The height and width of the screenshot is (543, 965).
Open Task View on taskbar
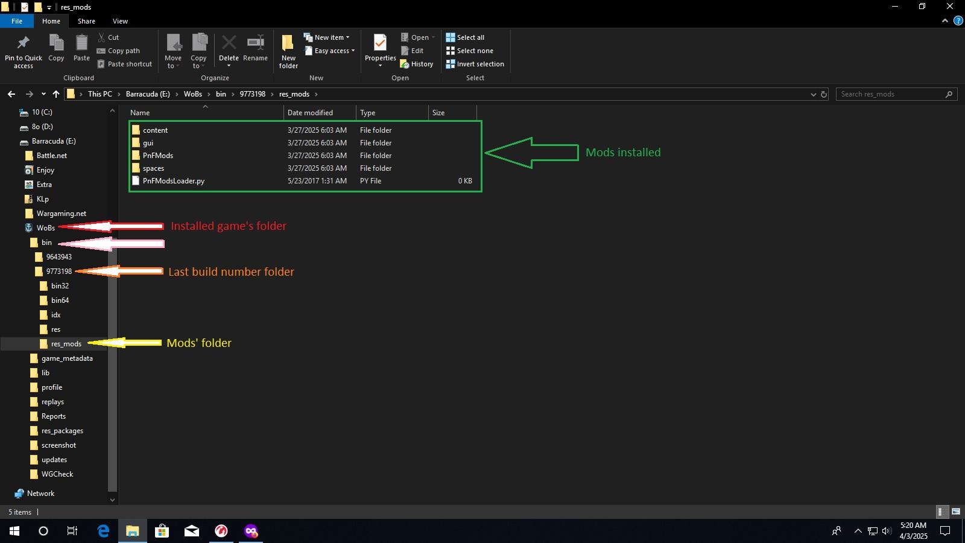point(72,531)
